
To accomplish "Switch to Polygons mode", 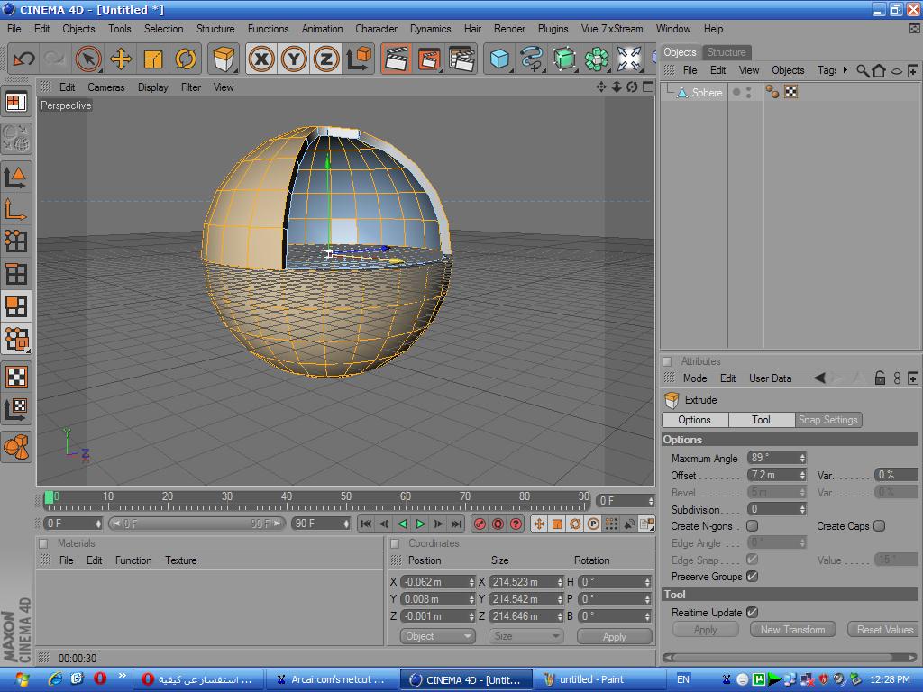I will pos(16,306).
